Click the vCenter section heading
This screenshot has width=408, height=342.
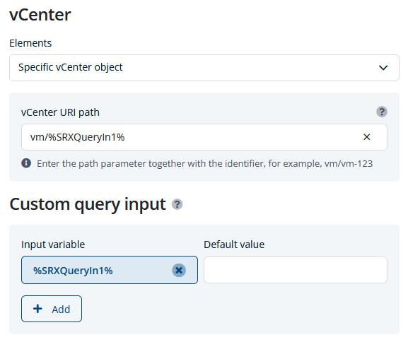click(x=40, y=15)
